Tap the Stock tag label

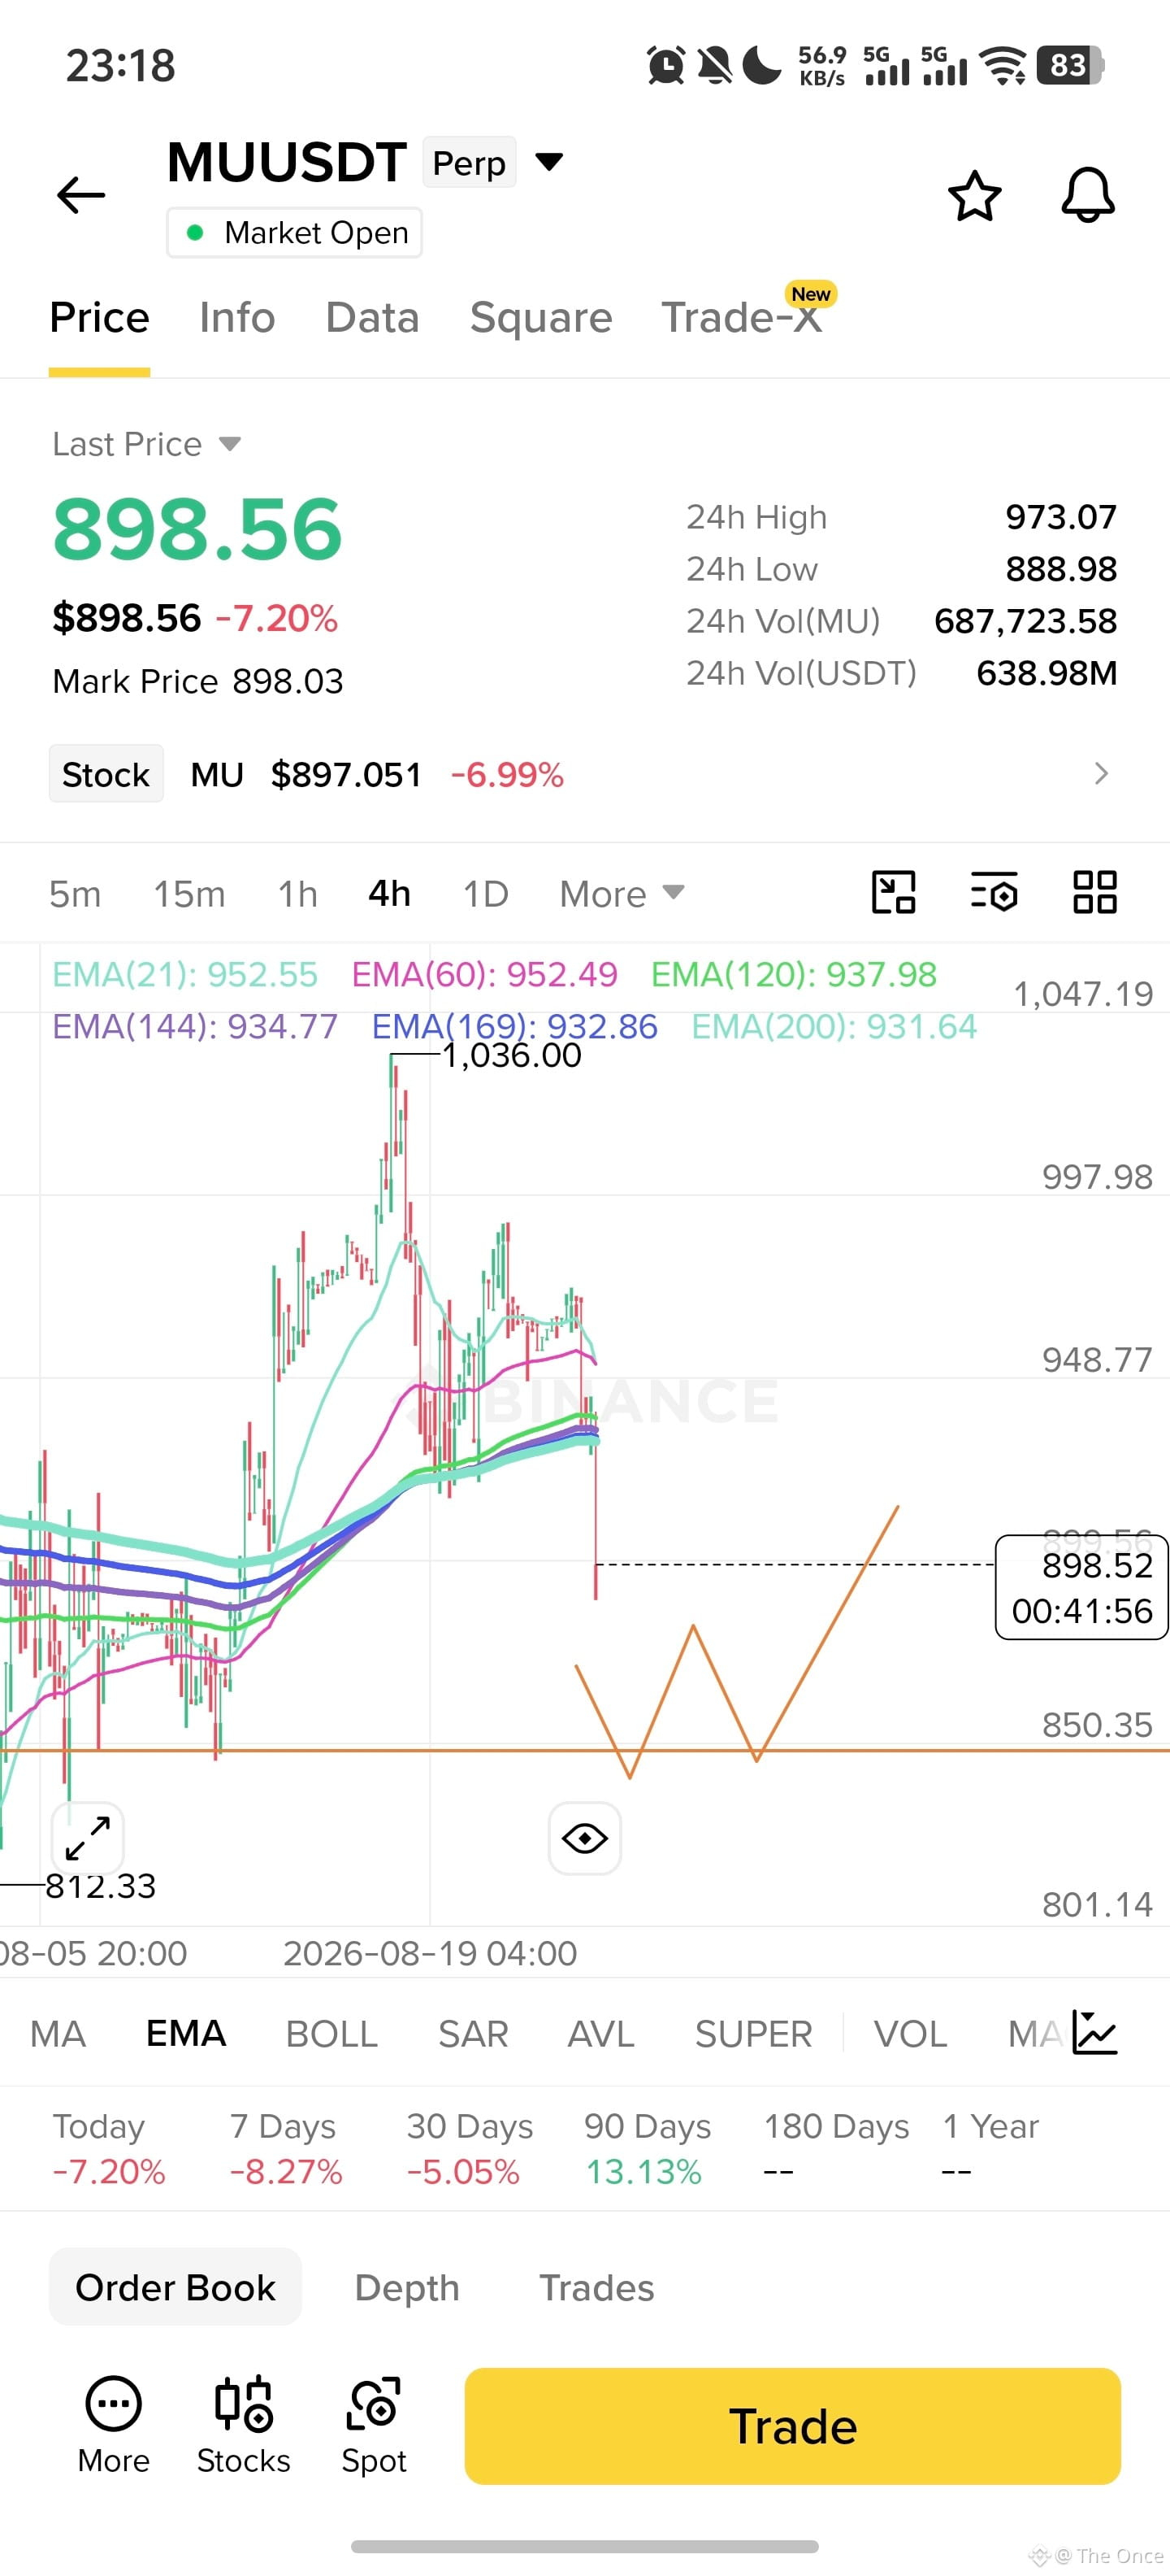[x=106, y=773]
